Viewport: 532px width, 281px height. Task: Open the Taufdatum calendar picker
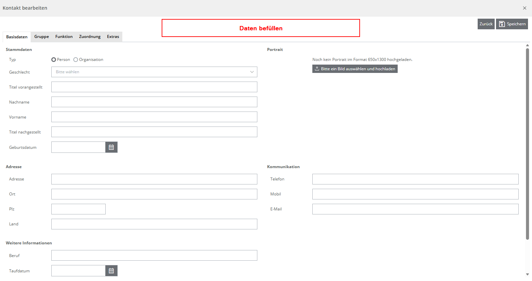click(111, 271)
